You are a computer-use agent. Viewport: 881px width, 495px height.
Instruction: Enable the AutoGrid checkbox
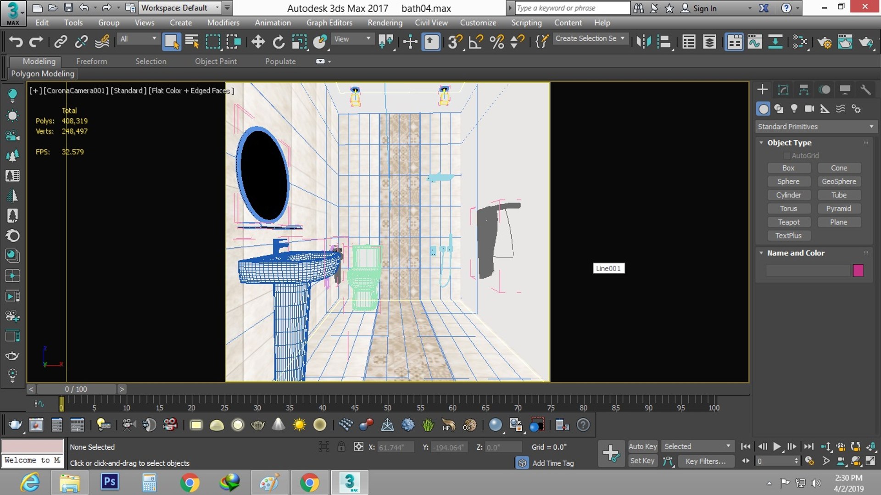coord(787,156)
